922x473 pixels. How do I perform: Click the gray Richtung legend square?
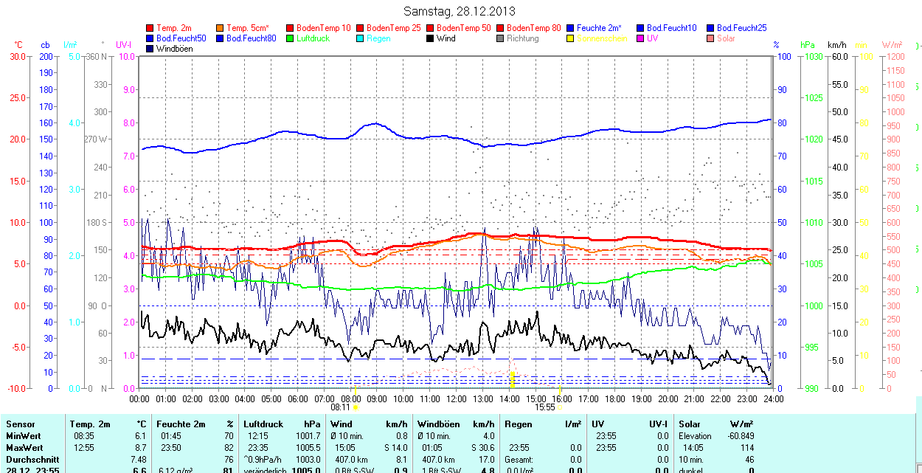[x=501, y=38]
